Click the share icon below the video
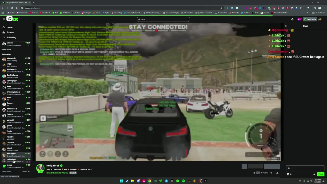The height and width of the screenshot is (184, 327). click(x=271, y=173)
